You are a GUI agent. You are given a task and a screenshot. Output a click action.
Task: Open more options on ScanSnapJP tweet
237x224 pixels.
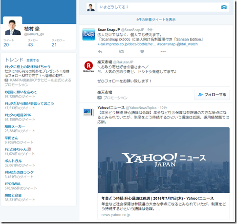(x=163, y=52)
